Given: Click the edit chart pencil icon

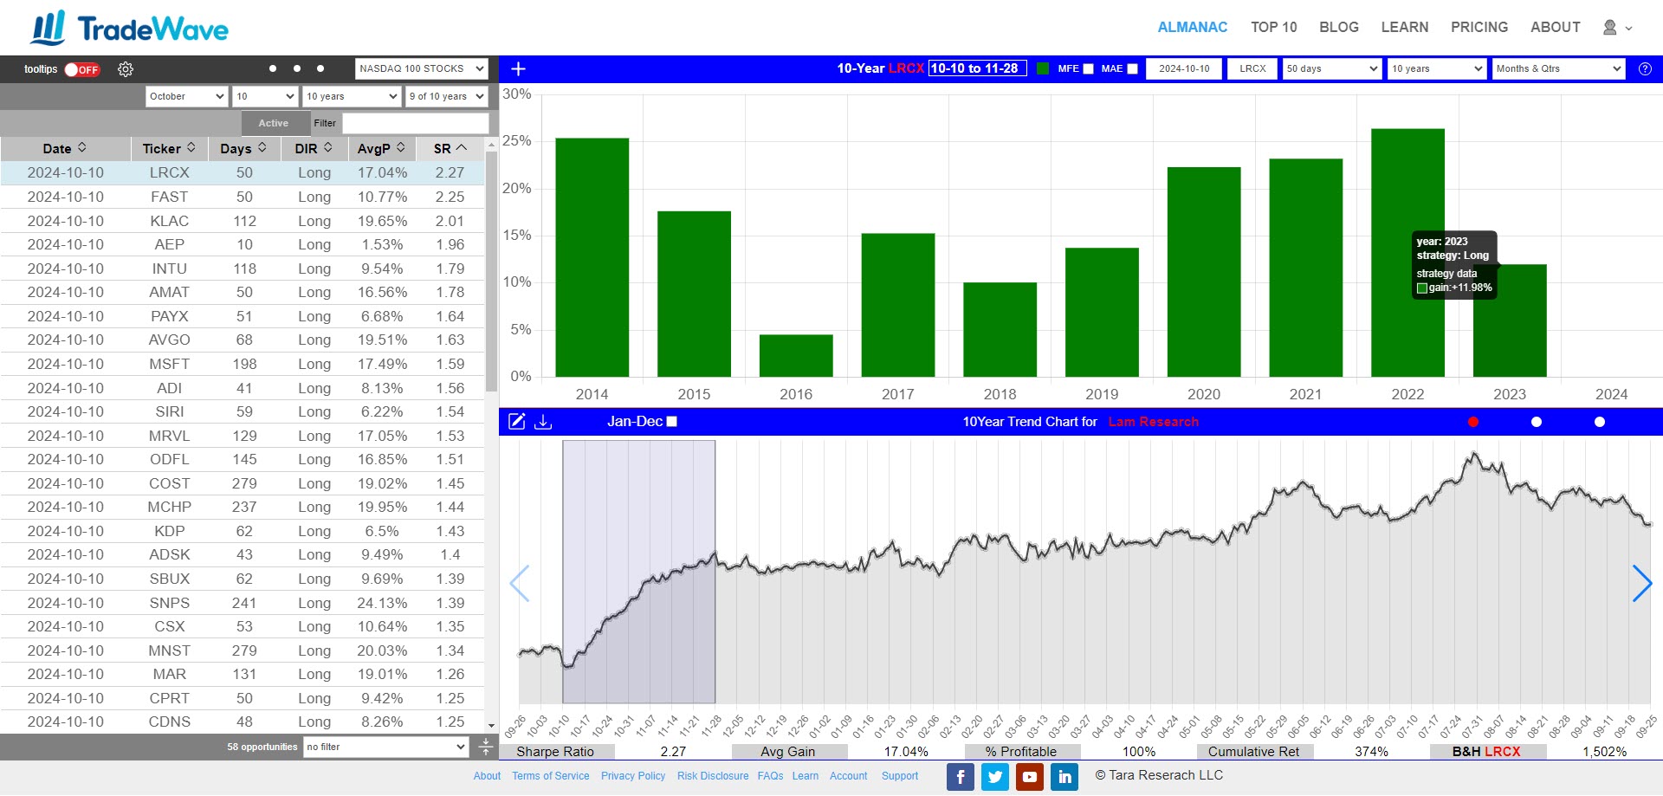Looking at the screenshot, I should 516,422.
